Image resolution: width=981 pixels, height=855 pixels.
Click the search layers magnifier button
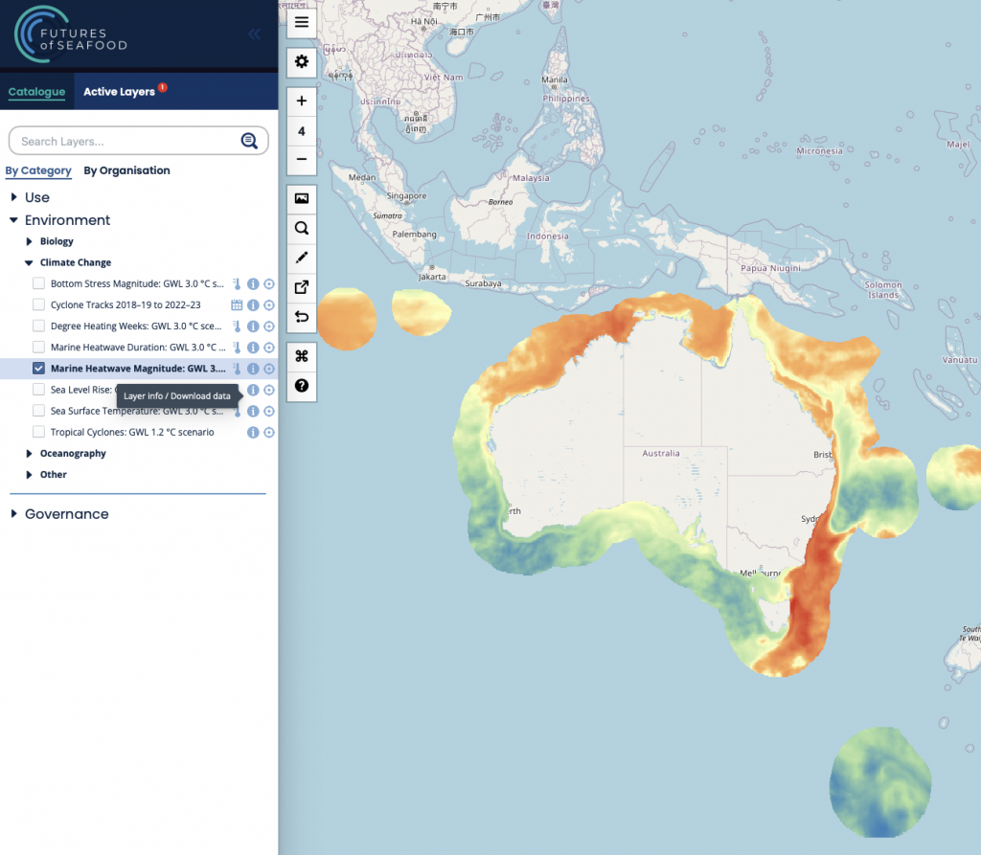(x=249, y=142)
